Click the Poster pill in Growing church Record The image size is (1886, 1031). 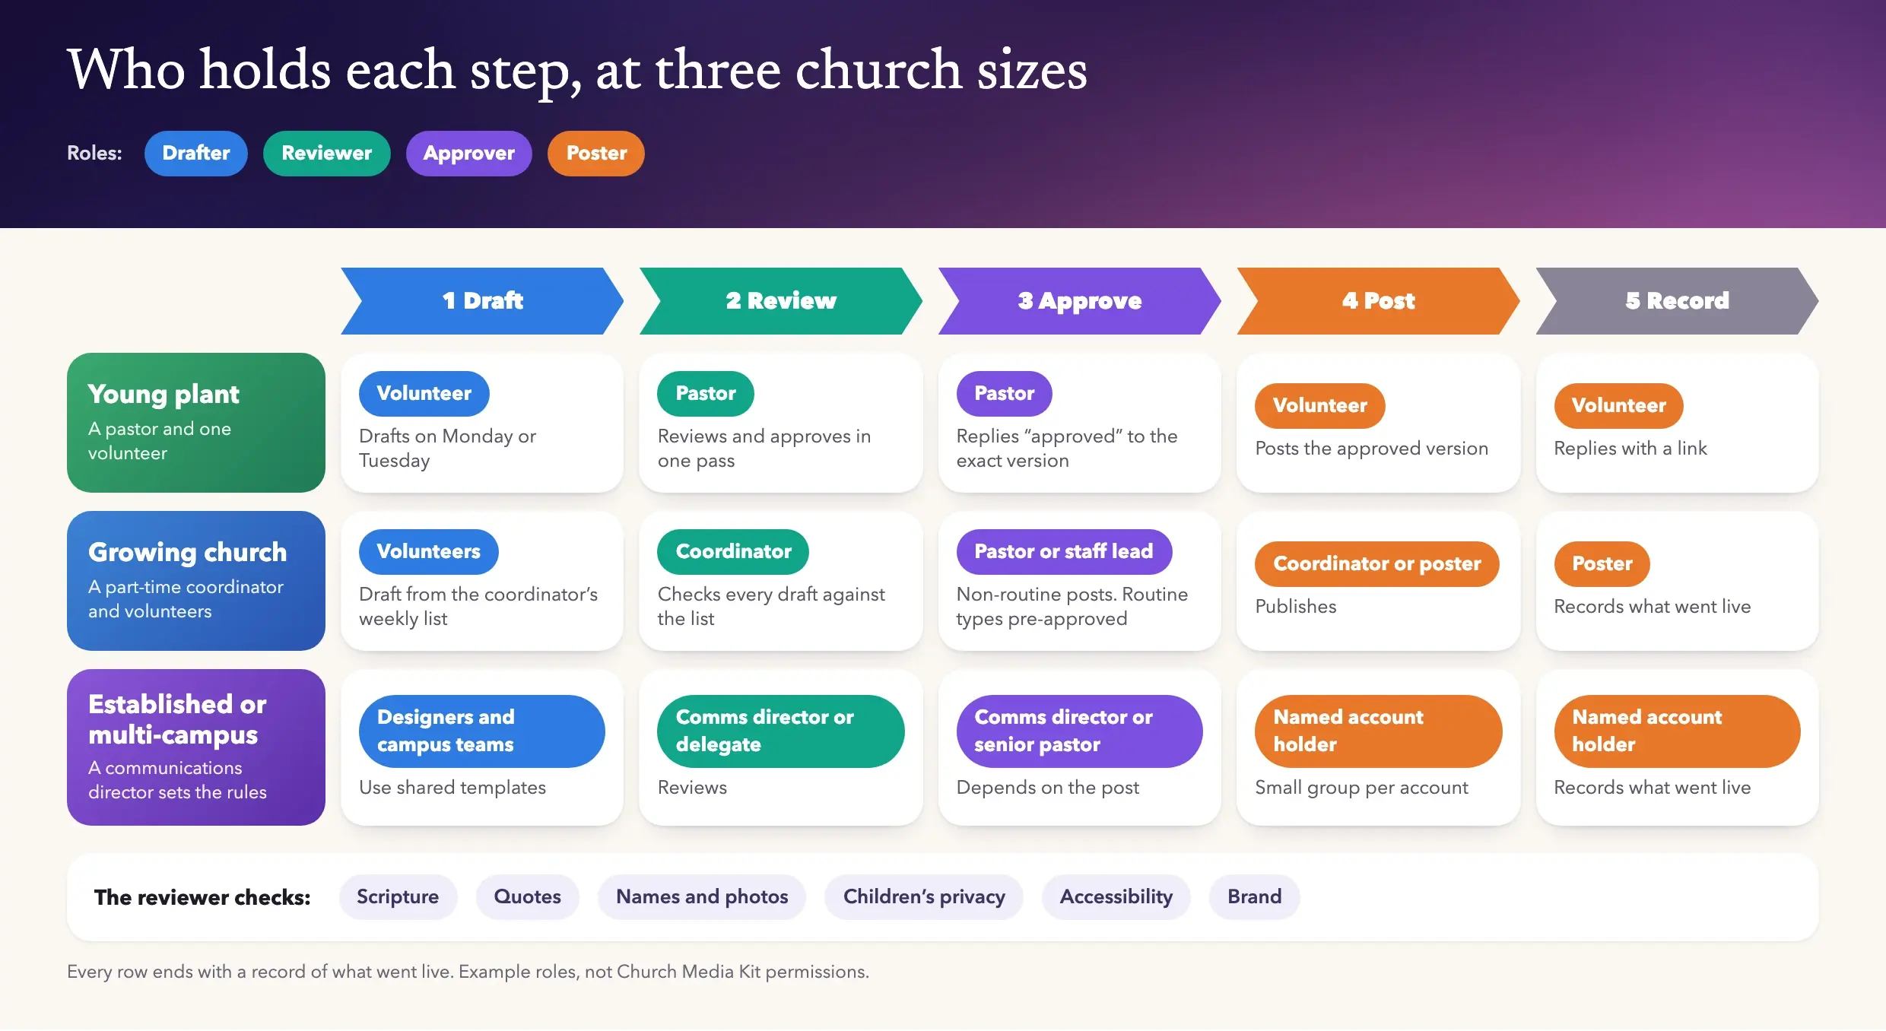[1602, 564]
